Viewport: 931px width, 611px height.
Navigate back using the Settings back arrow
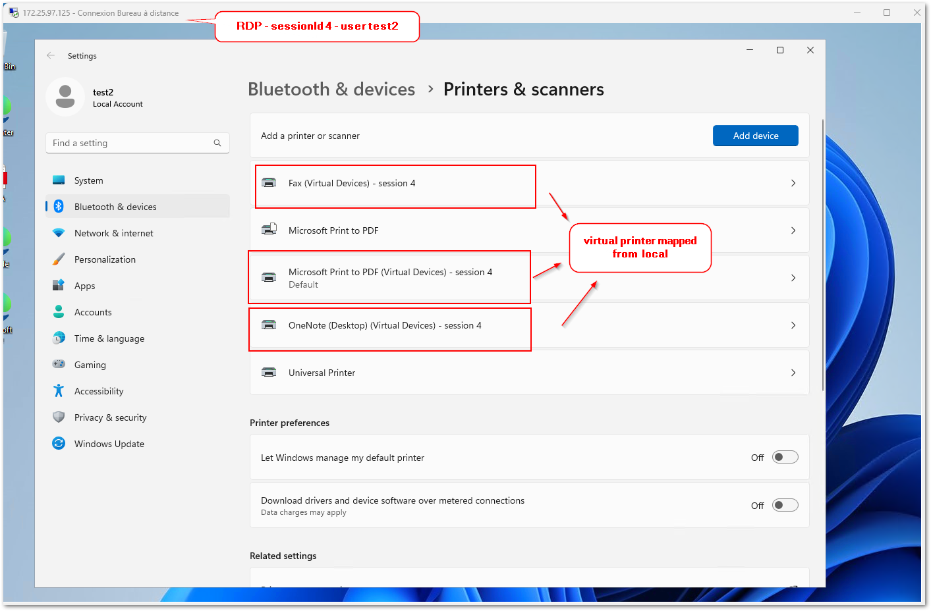tap(51, 56)
